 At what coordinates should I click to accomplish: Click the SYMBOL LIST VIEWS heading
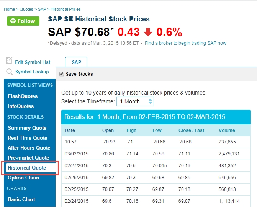pos(30,85)
